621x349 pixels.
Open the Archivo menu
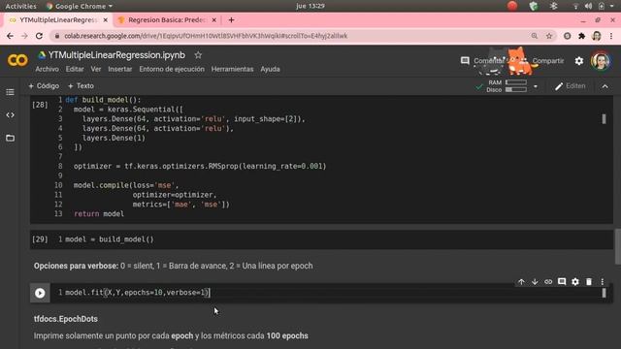click(x=47, y=69)
